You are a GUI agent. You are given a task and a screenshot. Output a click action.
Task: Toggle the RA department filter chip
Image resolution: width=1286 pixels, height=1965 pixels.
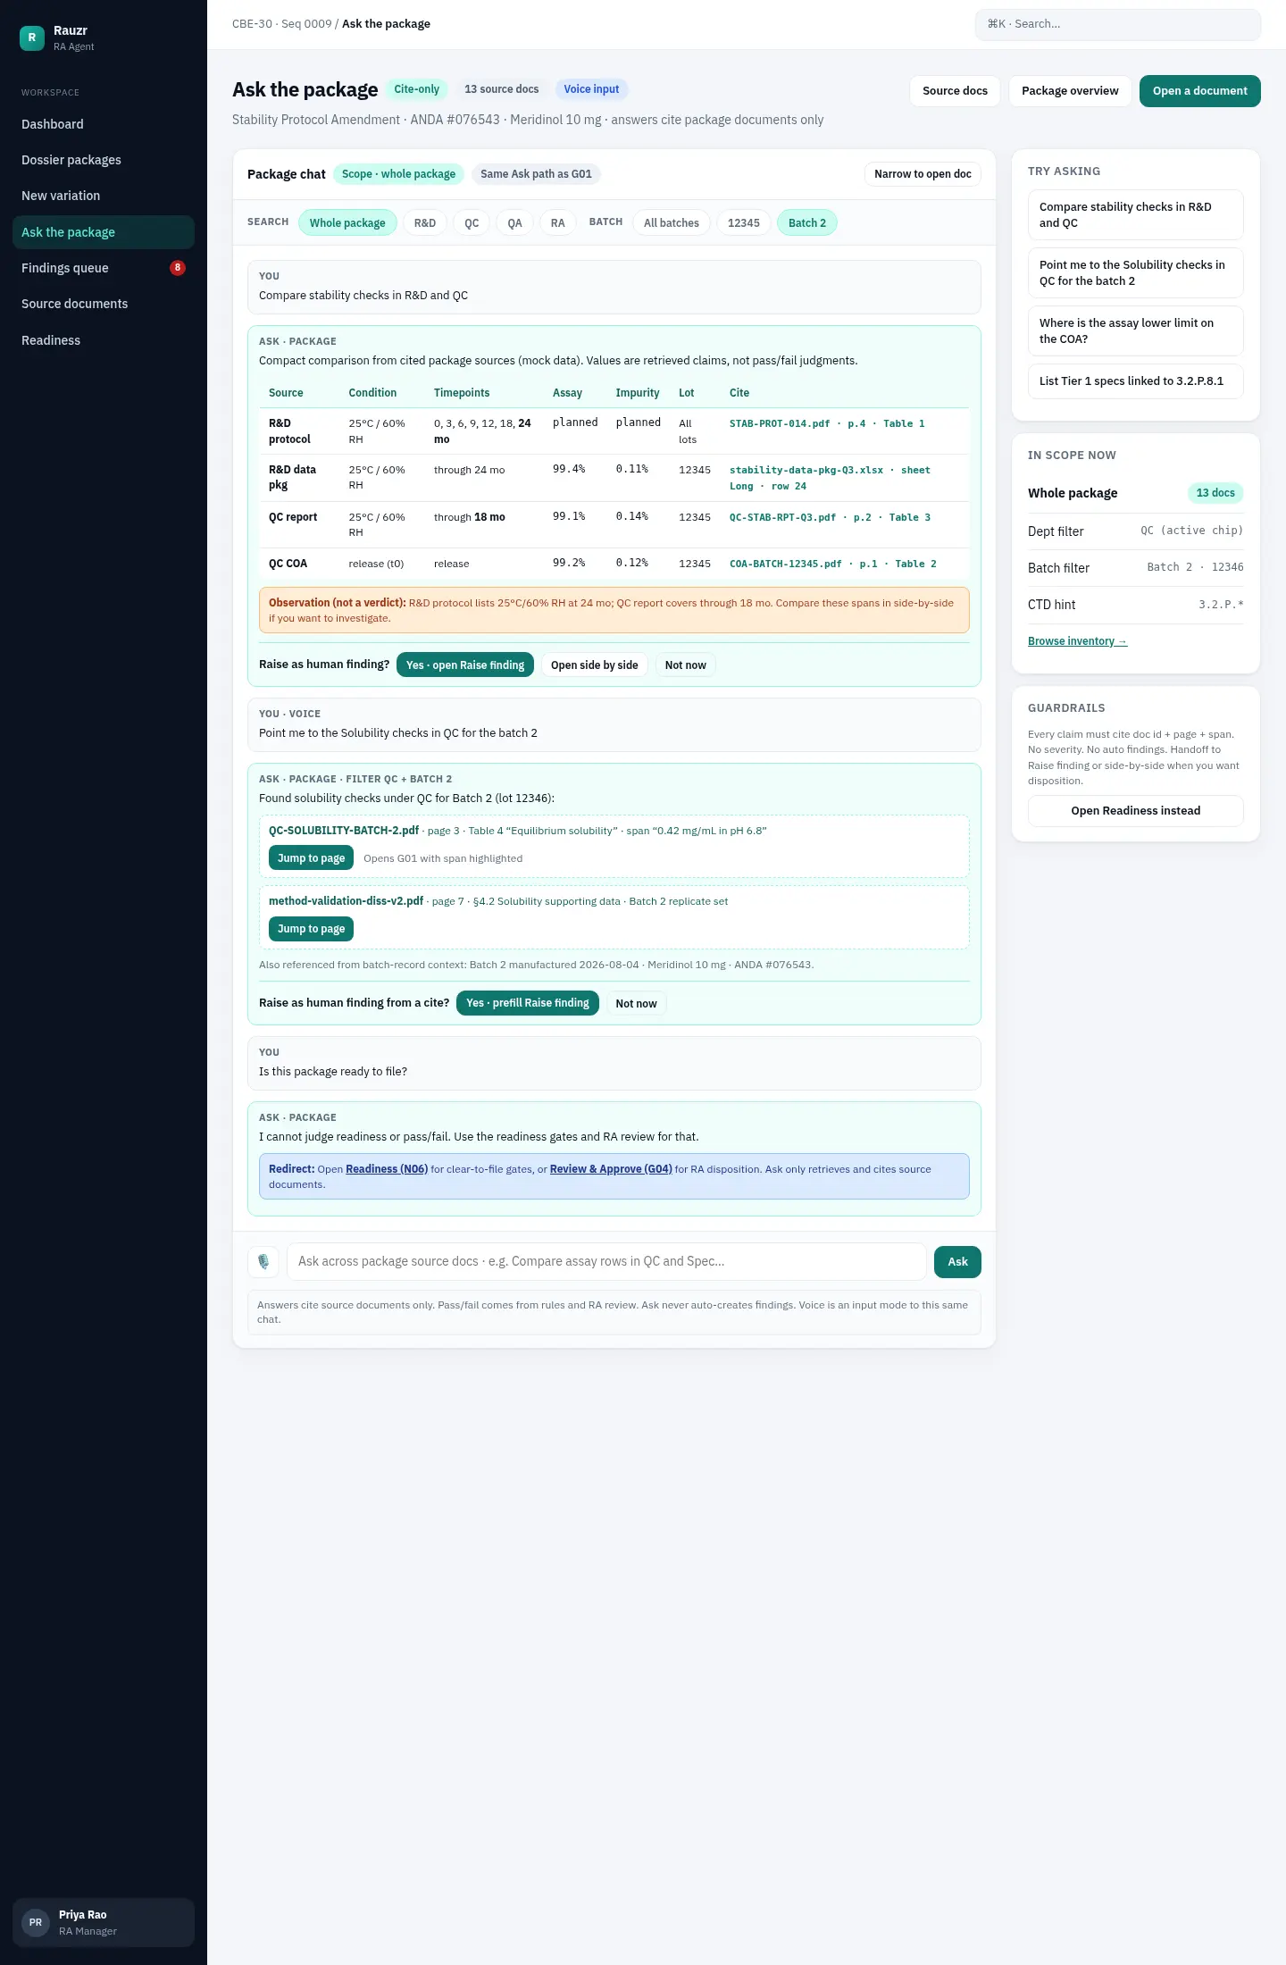click(558, 222)
